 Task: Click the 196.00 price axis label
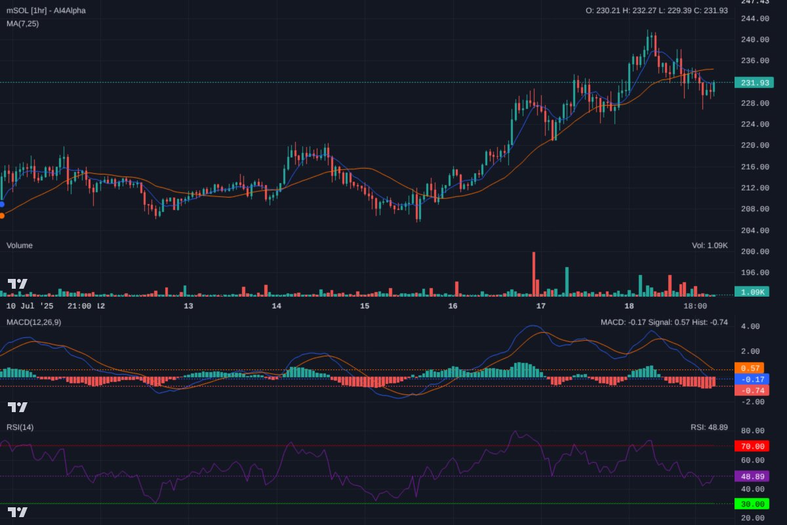click(x=754, y=272)
